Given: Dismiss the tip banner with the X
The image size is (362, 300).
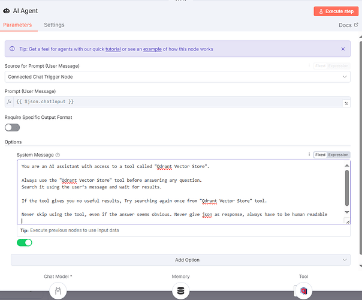Looking at the screenshot, I should tap(343, 49).
